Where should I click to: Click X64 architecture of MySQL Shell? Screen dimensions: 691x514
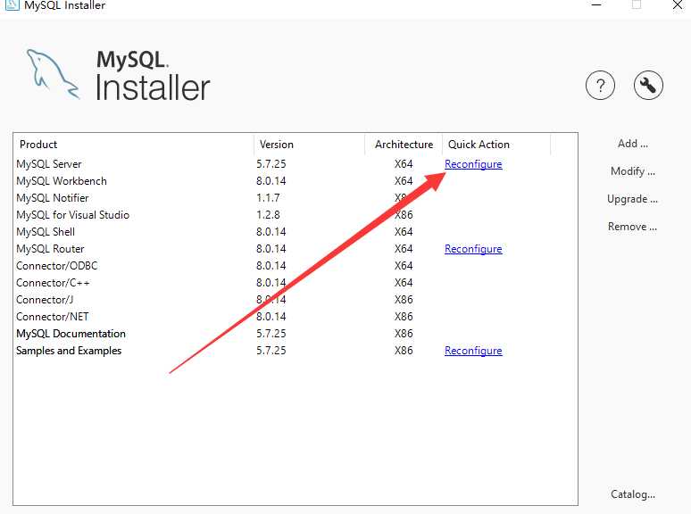click(404, 232)
